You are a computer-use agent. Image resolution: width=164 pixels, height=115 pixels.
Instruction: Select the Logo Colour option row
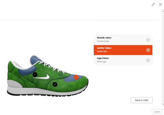[x=123, y=60]
